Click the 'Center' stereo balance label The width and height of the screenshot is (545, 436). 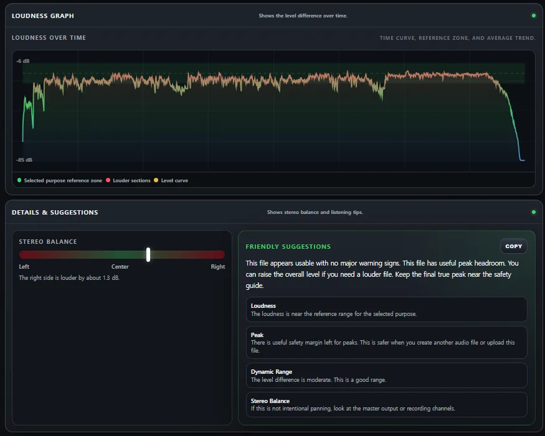tap(120, 267)
